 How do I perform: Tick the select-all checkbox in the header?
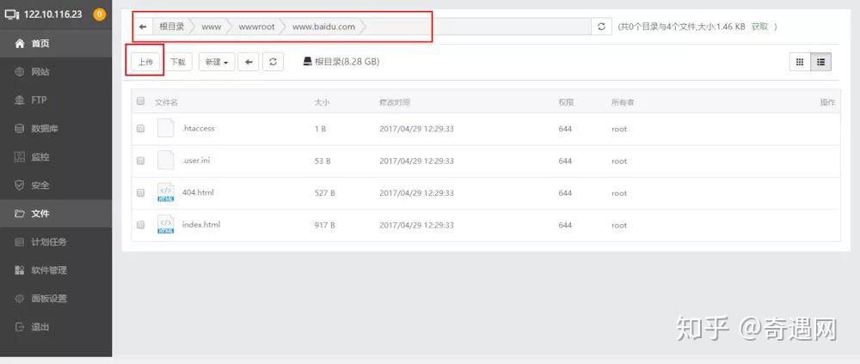pos(140,101)
